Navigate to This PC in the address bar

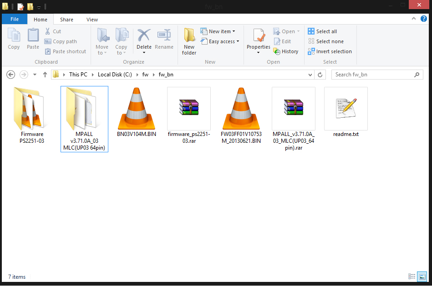(78, 75)
